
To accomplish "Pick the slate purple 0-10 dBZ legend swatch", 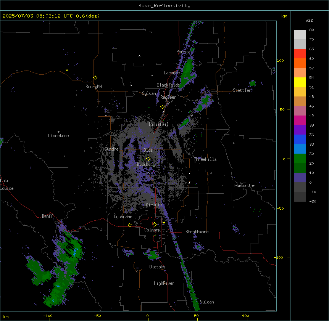I will pos(300,178).
